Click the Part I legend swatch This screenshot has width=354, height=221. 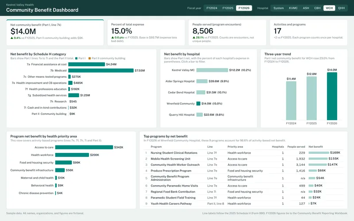tap(76, 58)
